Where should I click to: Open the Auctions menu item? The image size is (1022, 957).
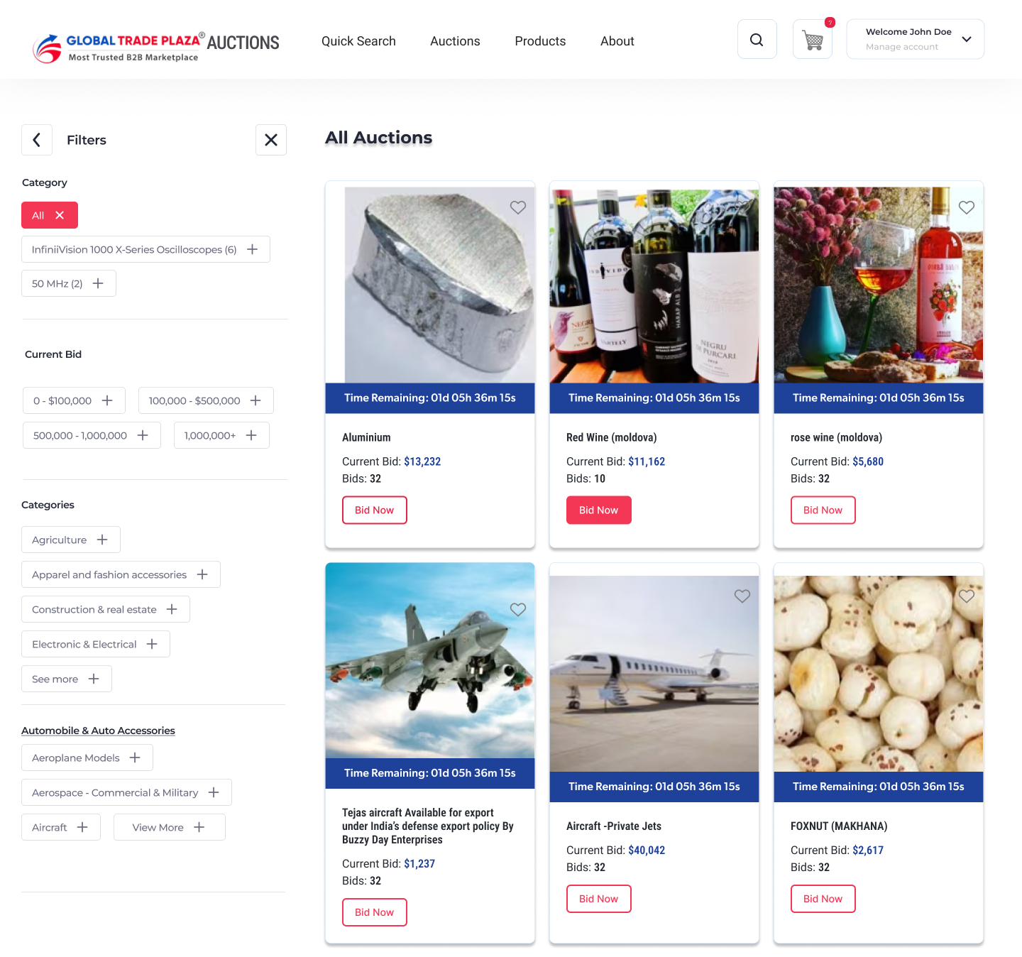point(455,41)
